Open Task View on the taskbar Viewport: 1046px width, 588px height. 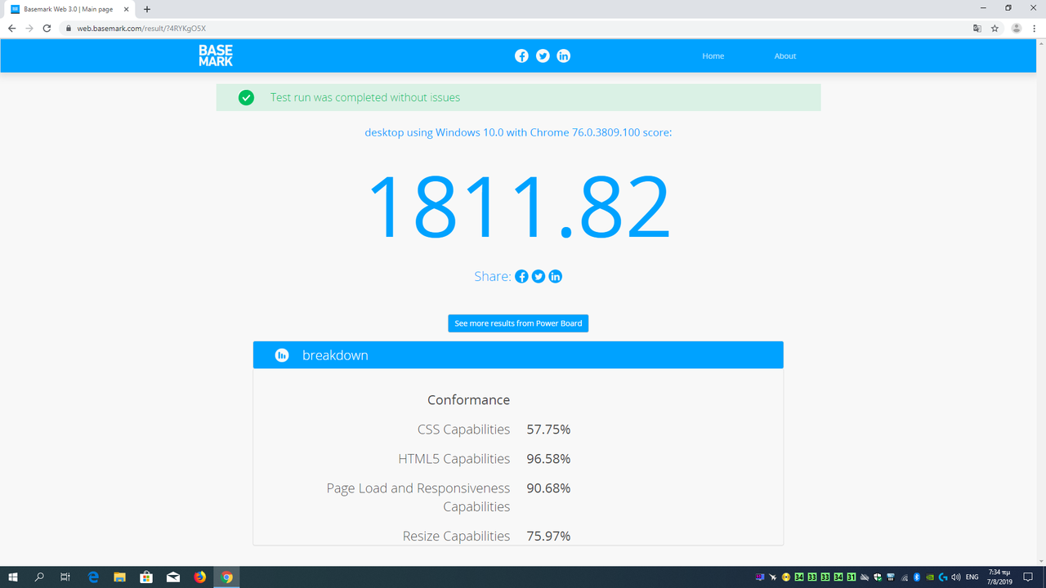[65, 577]
